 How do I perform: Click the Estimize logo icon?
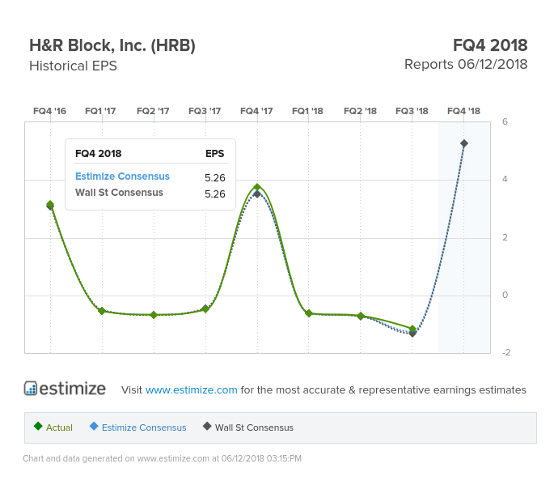(x=31, y=388)
